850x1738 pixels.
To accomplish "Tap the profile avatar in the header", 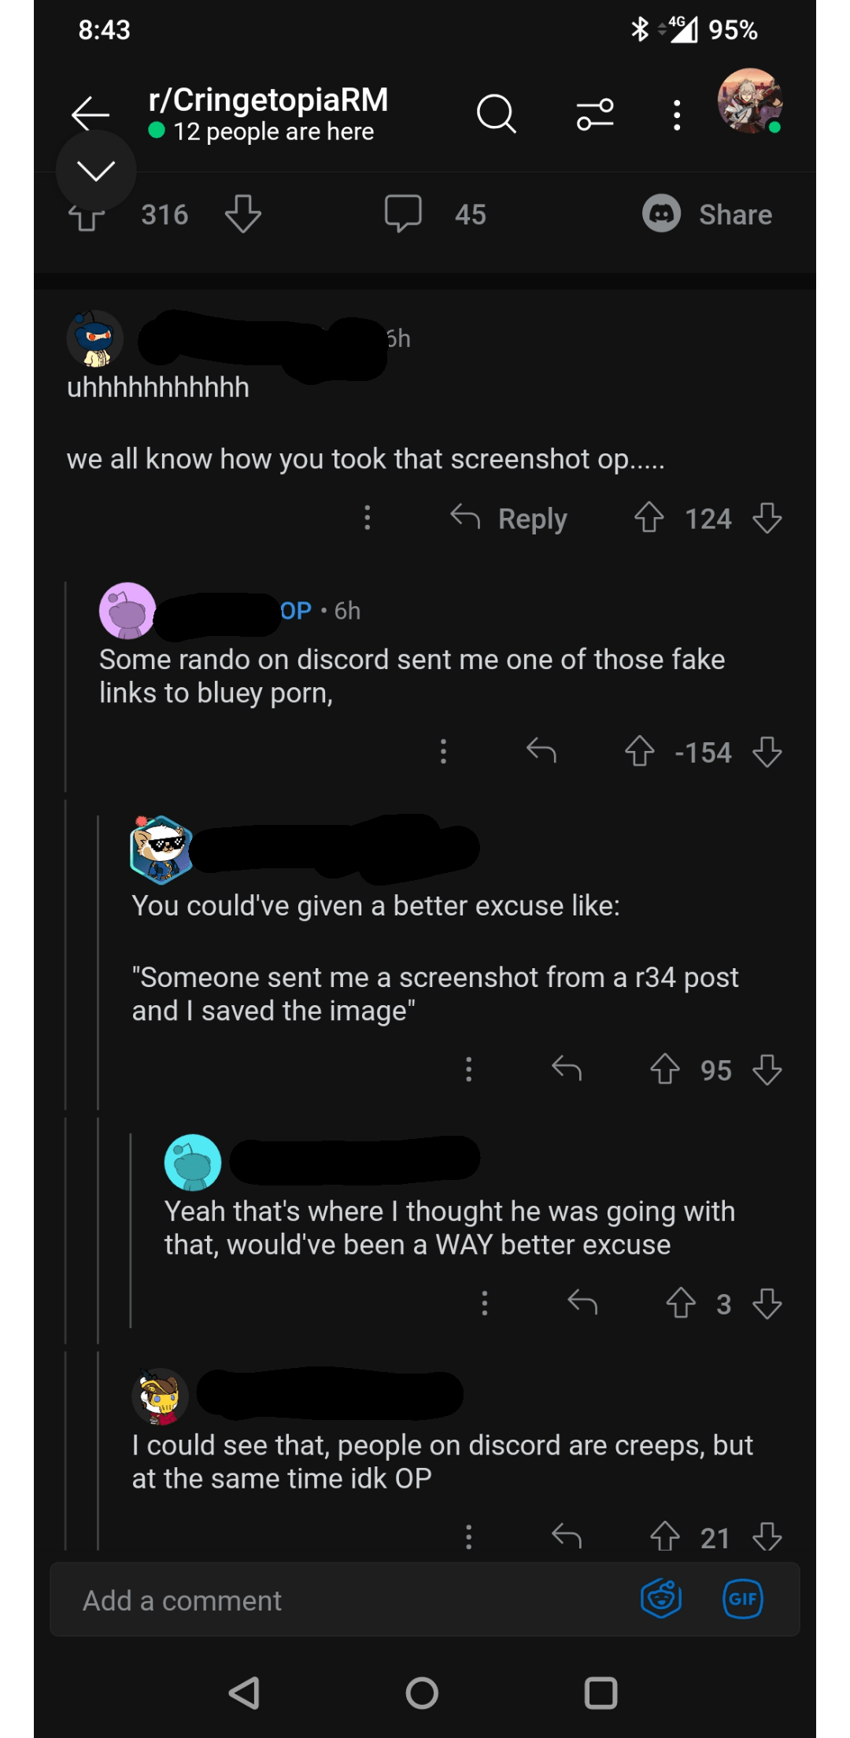I will pyautogui.click(x=749, y=102).
